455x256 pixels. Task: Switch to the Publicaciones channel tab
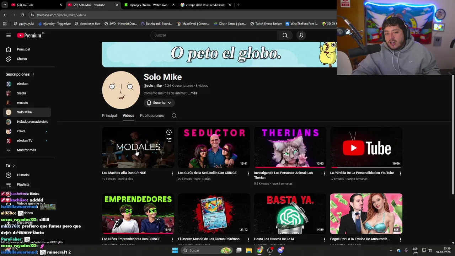(152, 116)
